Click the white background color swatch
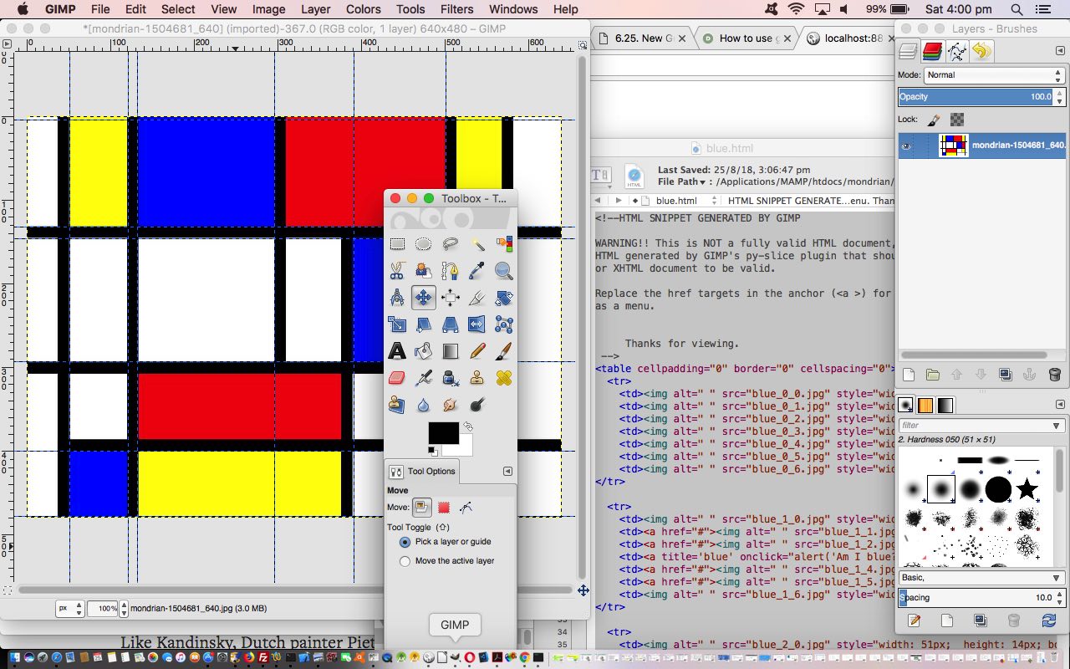This screenshot has width=1070, height=669. point(464,448)
